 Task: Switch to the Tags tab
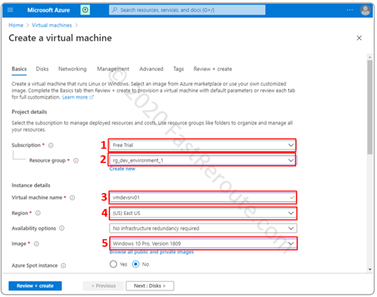click(x=178, y=69)
